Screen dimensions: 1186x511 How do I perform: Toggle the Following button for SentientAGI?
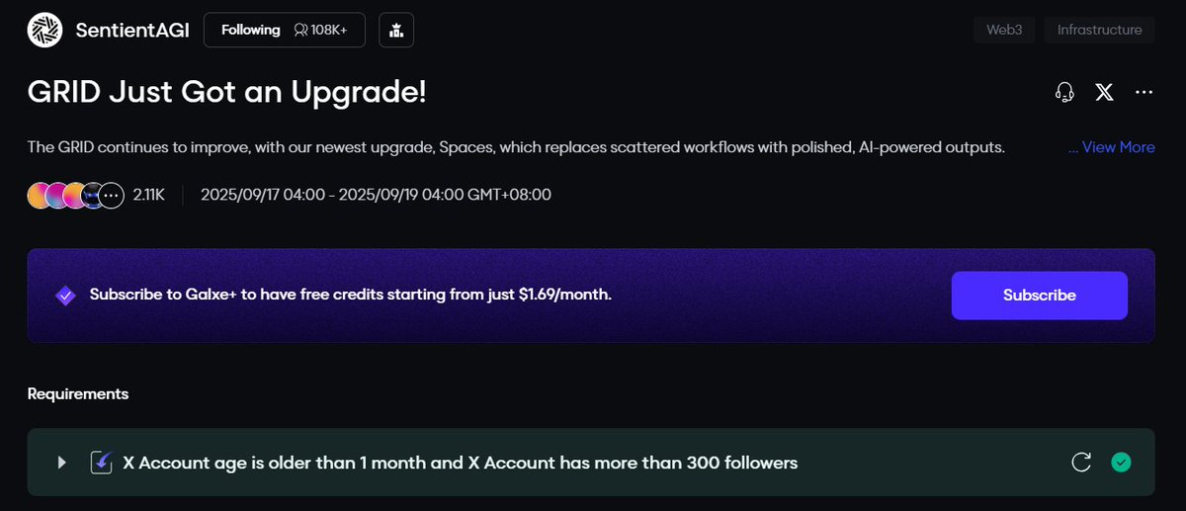coord(251,30)
